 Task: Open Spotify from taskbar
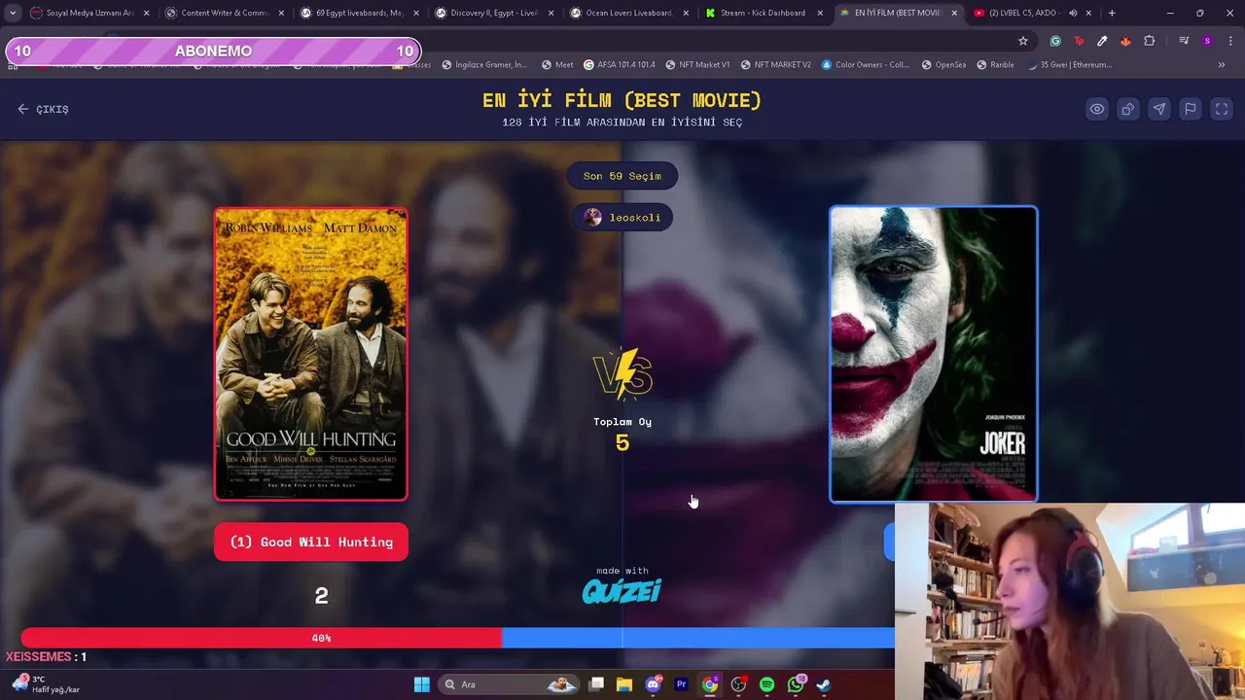point(766,684)
